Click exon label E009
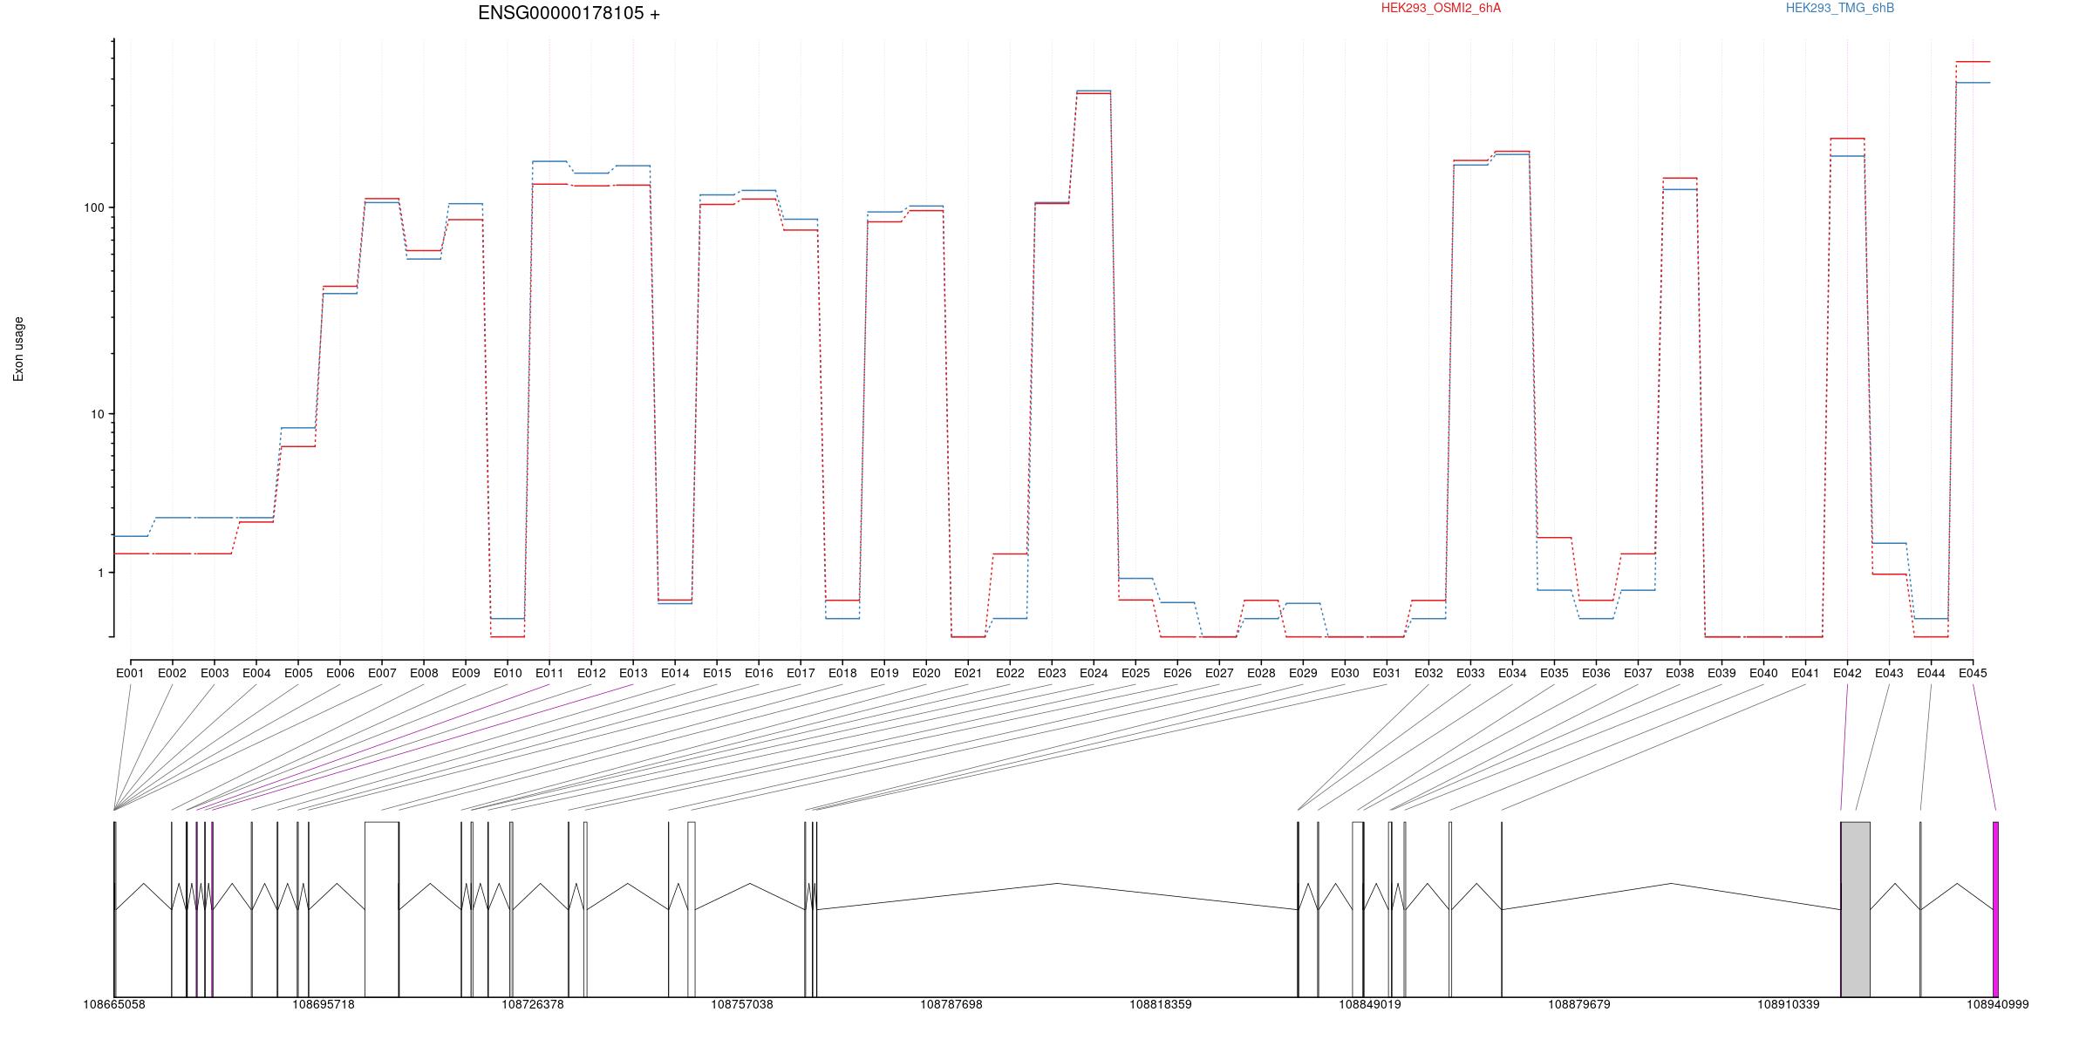 click(x=466, y=673)
